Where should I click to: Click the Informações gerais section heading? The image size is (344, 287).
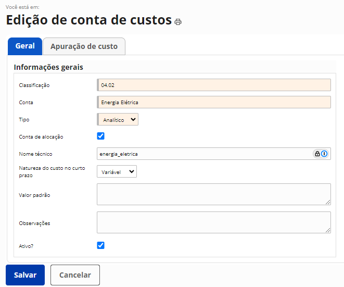click(48, 67)
